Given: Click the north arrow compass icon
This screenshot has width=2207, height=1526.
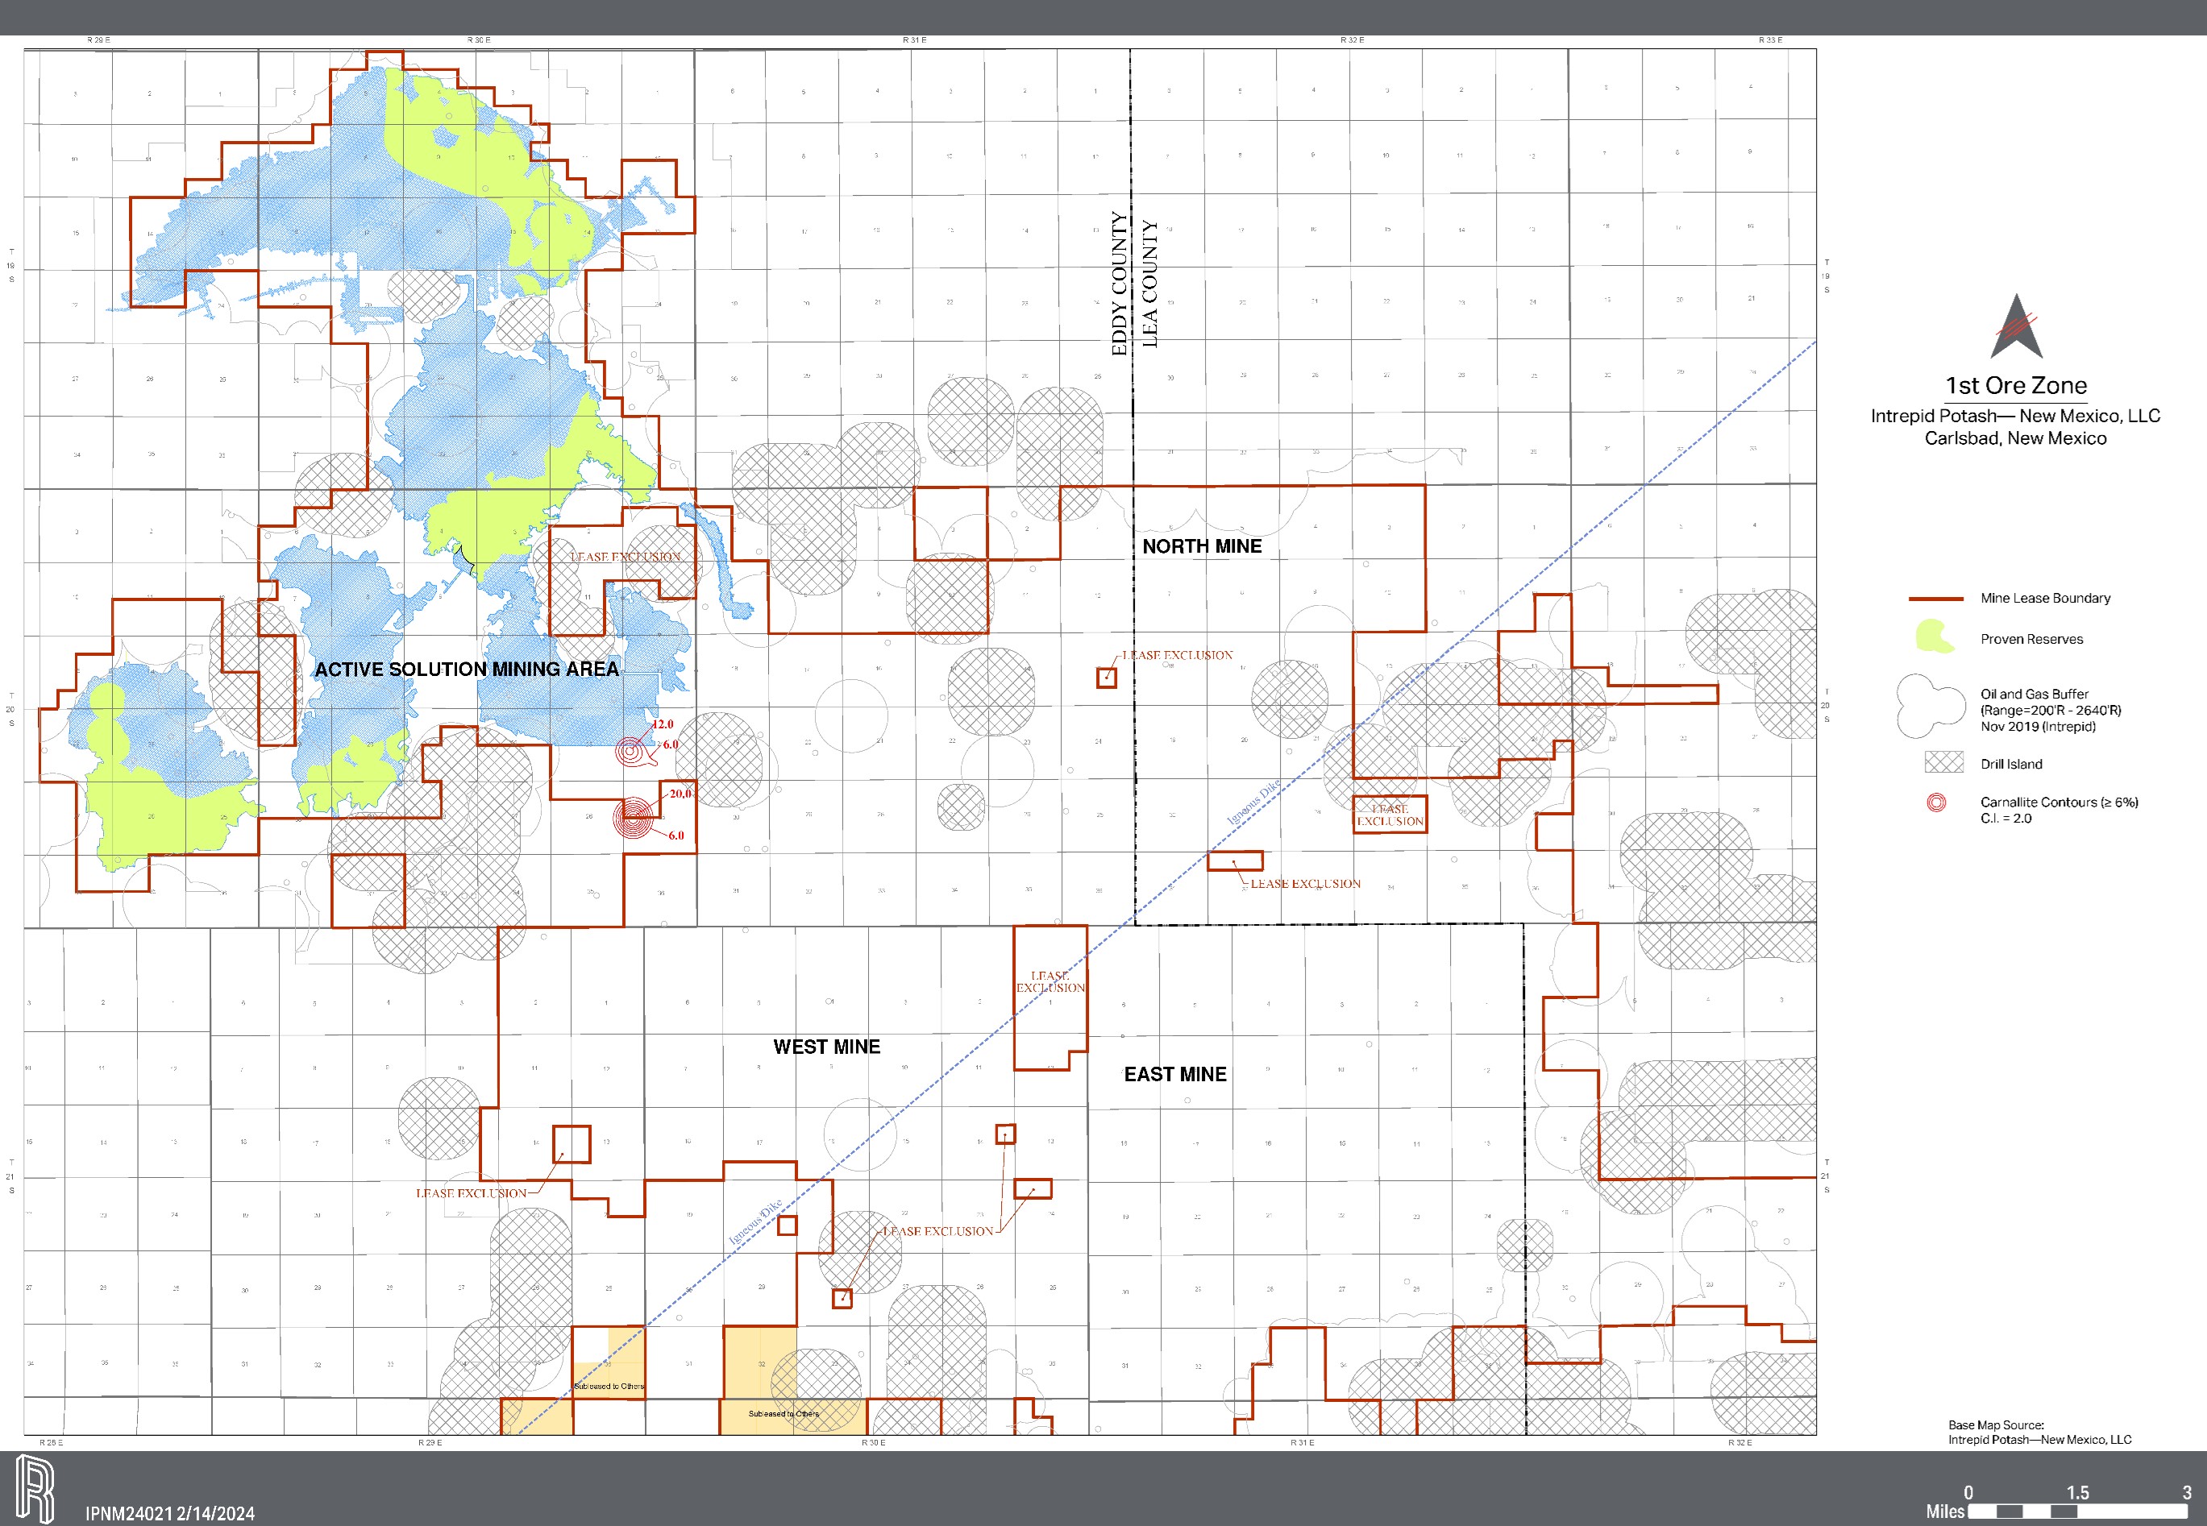Looking at the screenshot, I should (2017, 327).
